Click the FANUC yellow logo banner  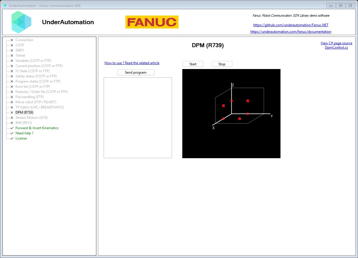tap(152, 22)
